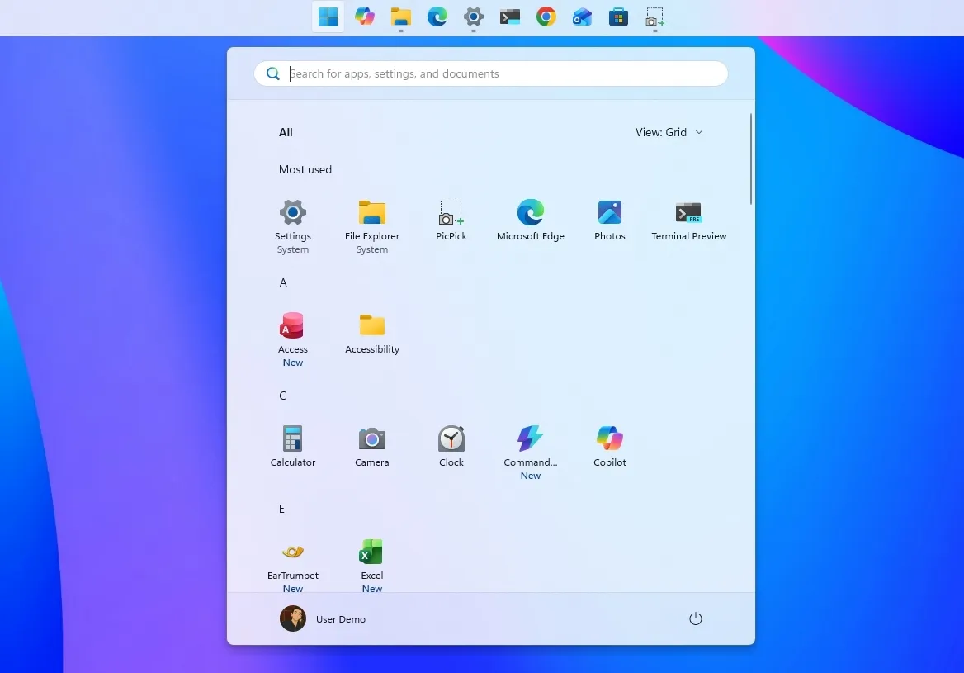
Task: Switch to Edge on the taskbar
Action: 437,17
